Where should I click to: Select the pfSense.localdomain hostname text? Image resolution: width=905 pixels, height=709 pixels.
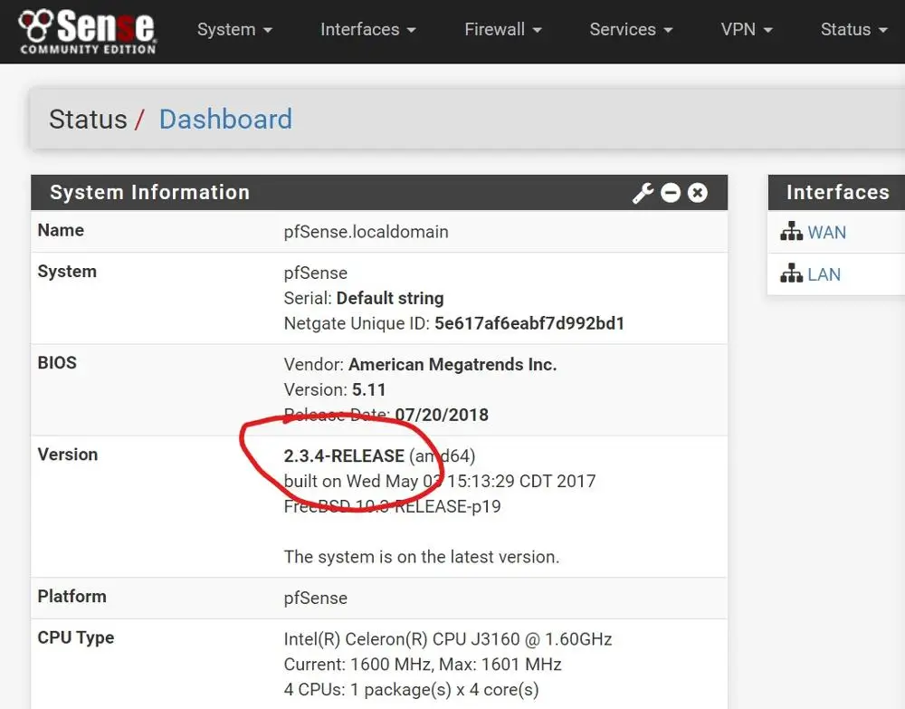[366, 232]
